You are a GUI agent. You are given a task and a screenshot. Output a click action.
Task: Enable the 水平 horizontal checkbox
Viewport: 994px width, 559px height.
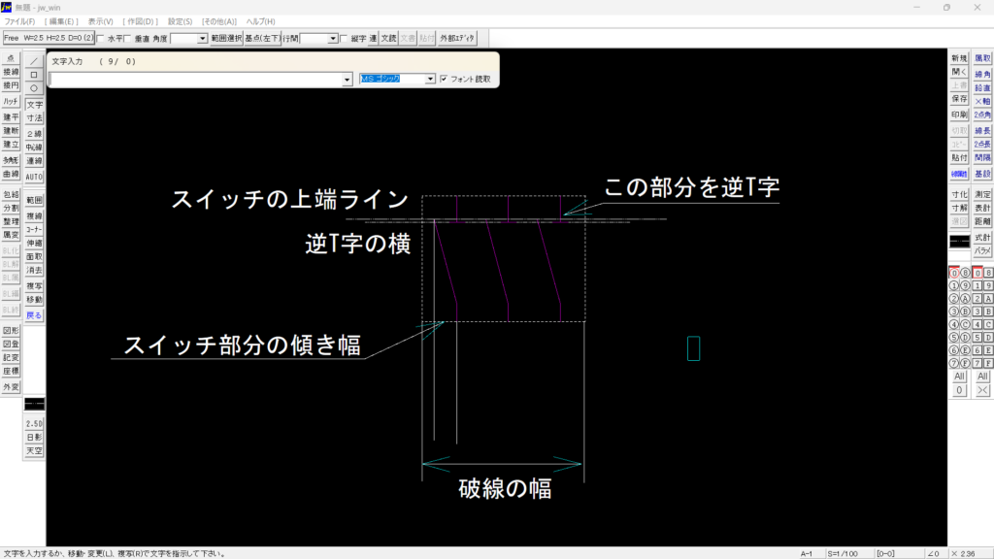101,39
